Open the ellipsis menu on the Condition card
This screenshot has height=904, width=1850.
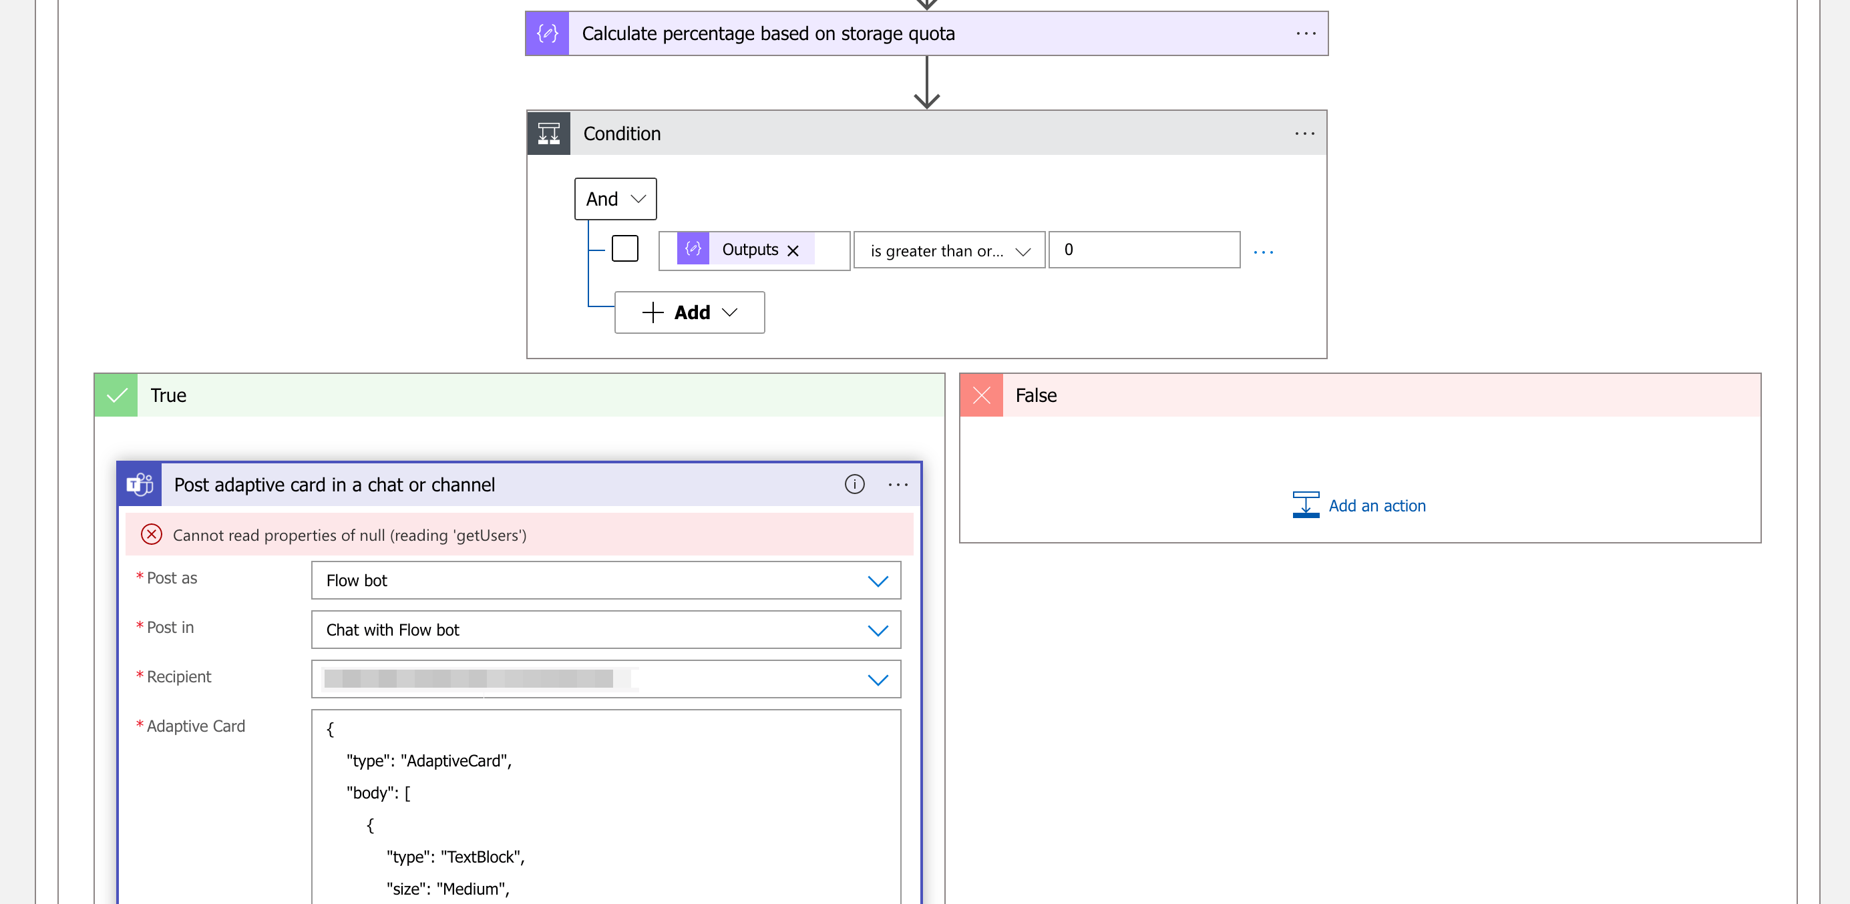[x=1304, y=133]
